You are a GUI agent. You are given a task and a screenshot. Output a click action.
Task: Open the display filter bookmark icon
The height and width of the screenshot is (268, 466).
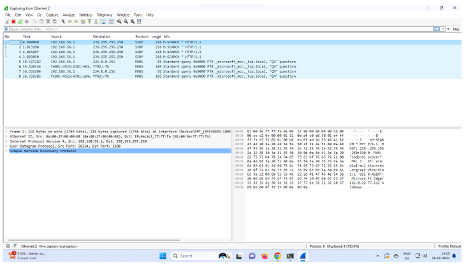tap(6, 29)
